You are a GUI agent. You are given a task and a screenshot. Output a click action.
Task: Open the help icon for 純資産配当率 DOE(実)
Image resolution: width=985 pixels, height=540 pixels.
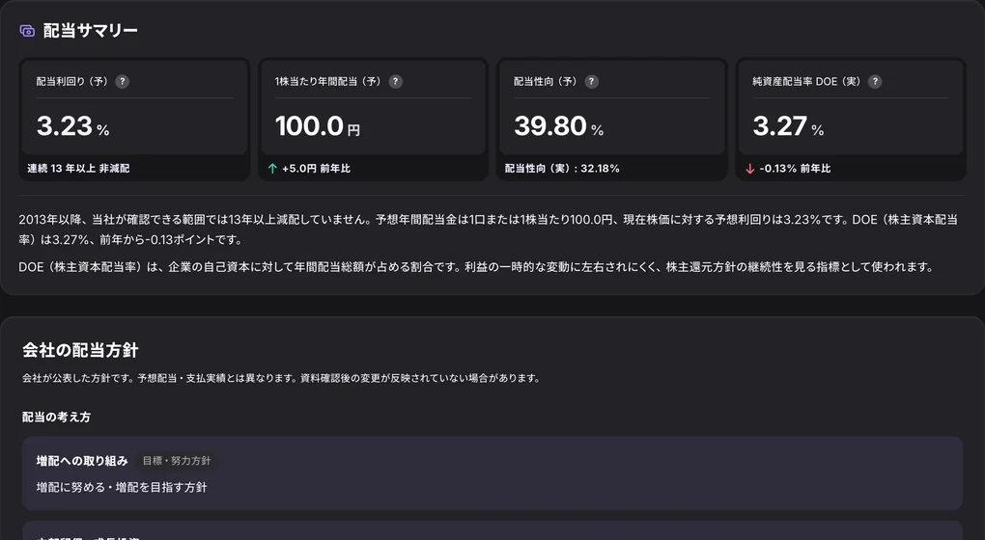tap(875, 82)
